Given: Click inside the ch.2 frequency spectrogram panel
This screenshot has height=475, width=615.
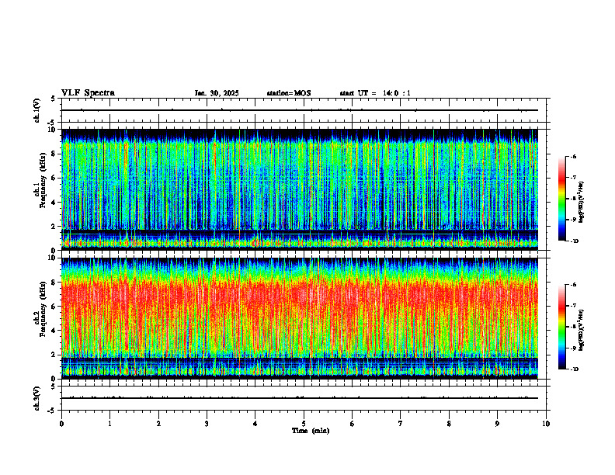Looking at the screenshot, I should point(300,318).
